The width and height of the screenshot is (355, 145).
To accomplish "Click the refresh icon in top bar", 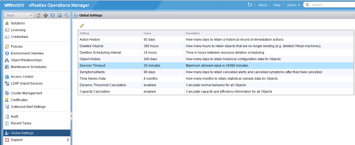I will [250, 5].
